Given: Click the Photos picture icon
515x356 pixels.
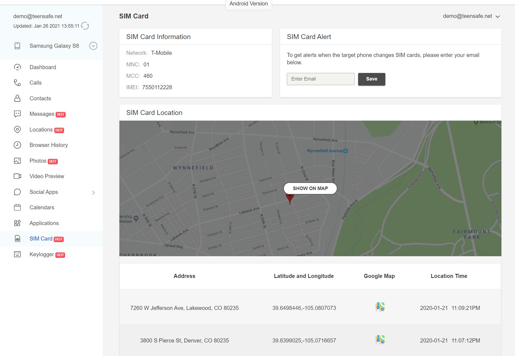Looking at the screenshot, I should point(17,161).
